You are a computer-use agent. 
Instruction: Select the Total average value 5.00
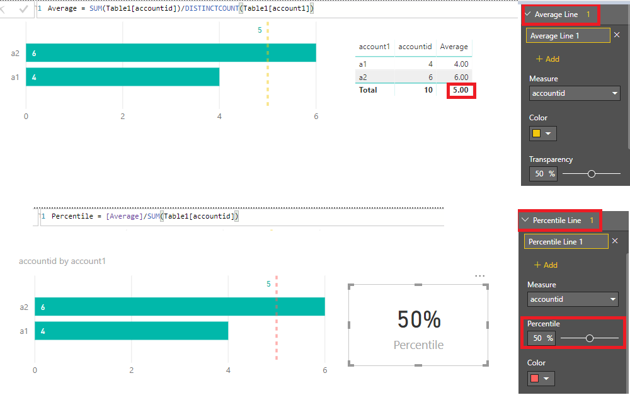pyautogui.click(x=461, y=90)
